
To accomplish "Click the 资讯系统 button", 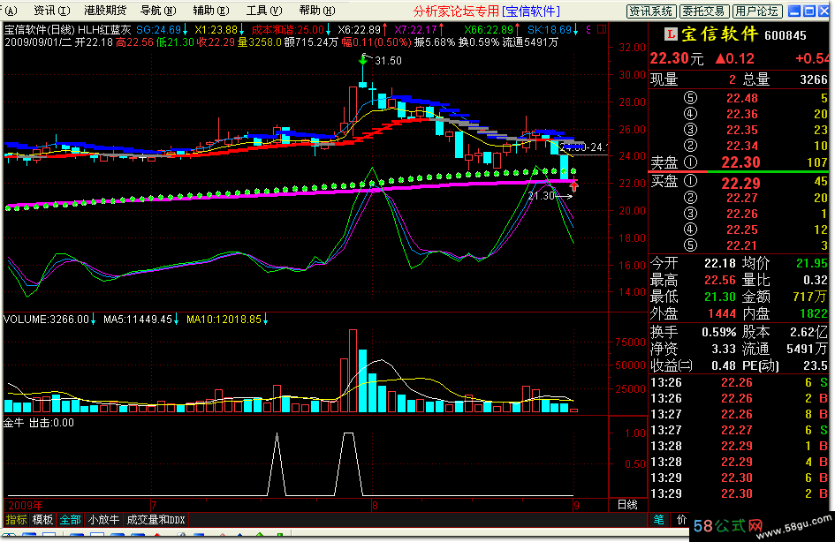I will click(x=651, y=11).
